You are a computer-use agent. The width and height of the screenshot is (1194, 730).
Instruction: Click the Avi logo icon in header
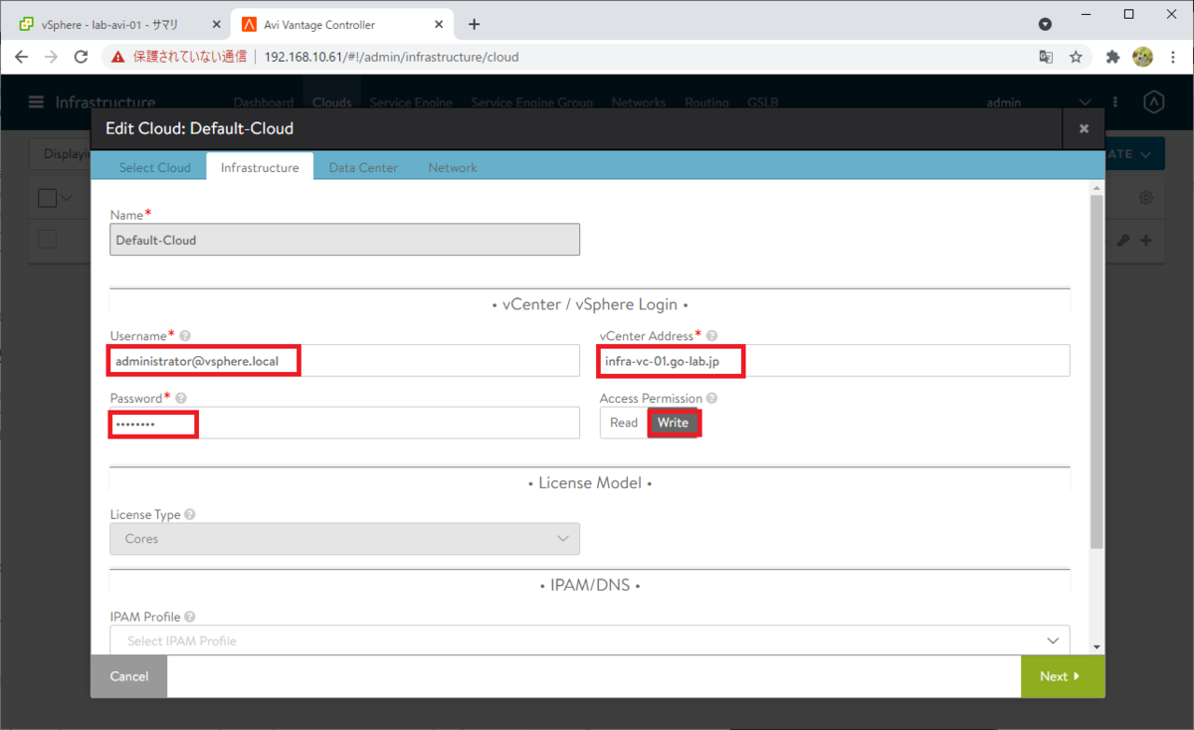tap(1154, 102)
